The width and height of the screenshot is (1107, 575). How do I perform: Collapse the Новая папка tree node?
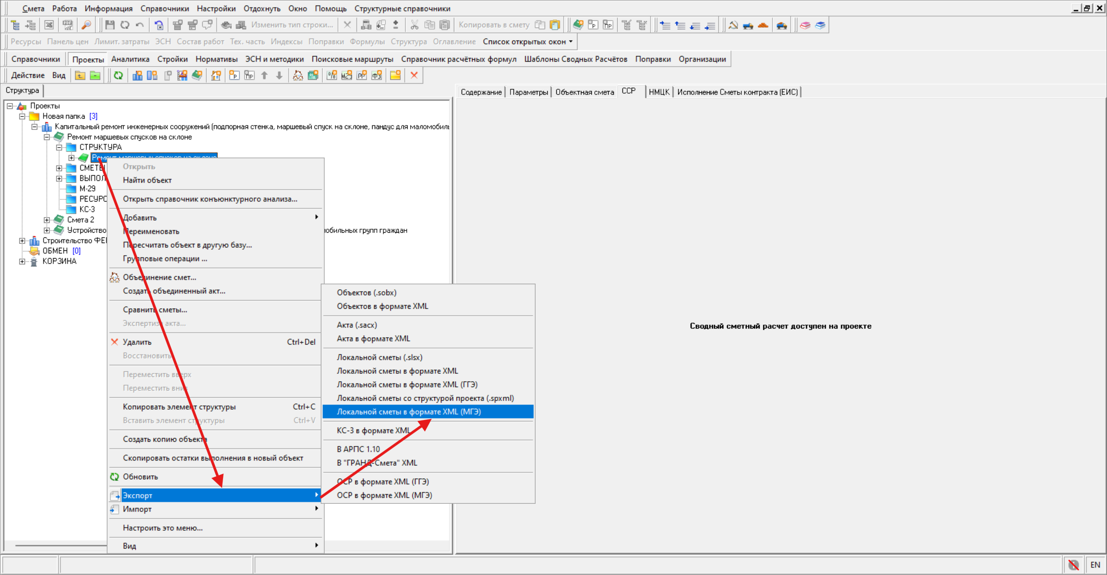tap(22, 116)
